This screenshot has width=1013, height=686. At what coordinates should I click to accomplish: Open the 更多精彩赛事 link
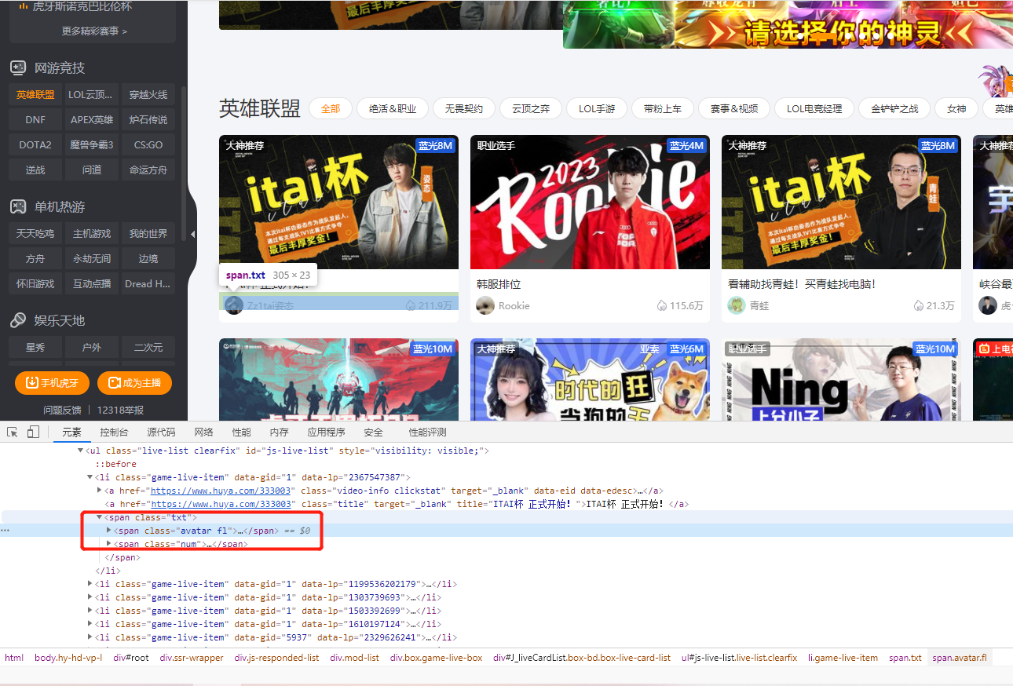(94, 31)
